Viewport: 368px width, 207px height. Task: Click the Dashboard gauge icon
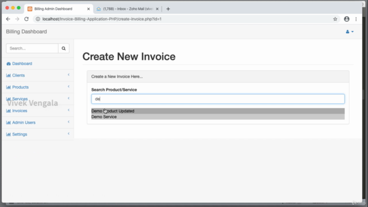(9, 64)
